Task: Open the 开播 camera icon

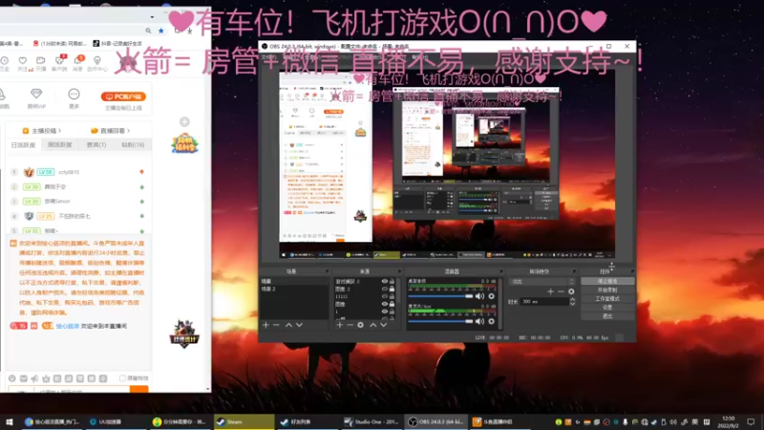Action: coord(40,60)
